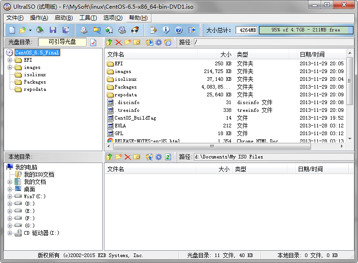Click the disc list vertical scrollbar thumb
The image size is (358, 263).
pos(349,80)
